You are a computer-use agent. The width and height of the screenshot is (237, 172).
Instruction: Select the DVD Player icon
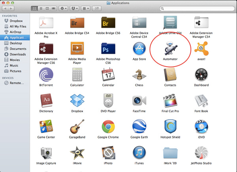coord(108,101)
